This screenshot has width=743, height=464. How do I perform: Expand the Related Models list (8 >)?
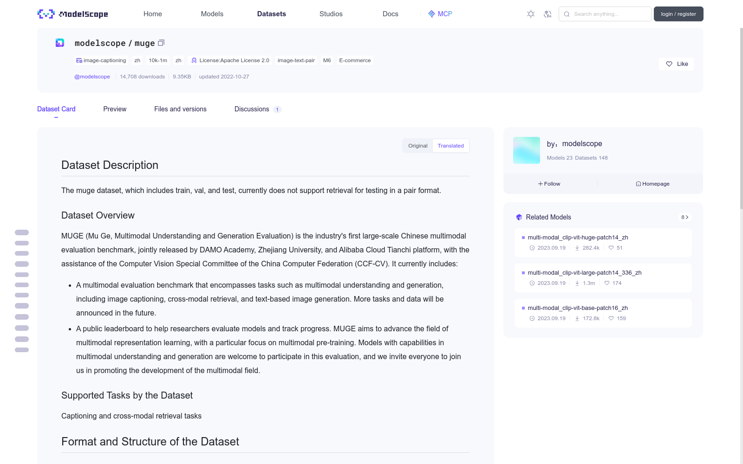pos(684,217)
